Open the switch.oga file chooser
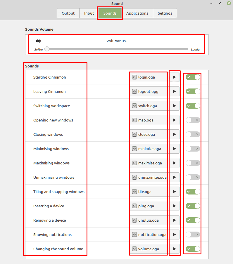 [150, 106]
